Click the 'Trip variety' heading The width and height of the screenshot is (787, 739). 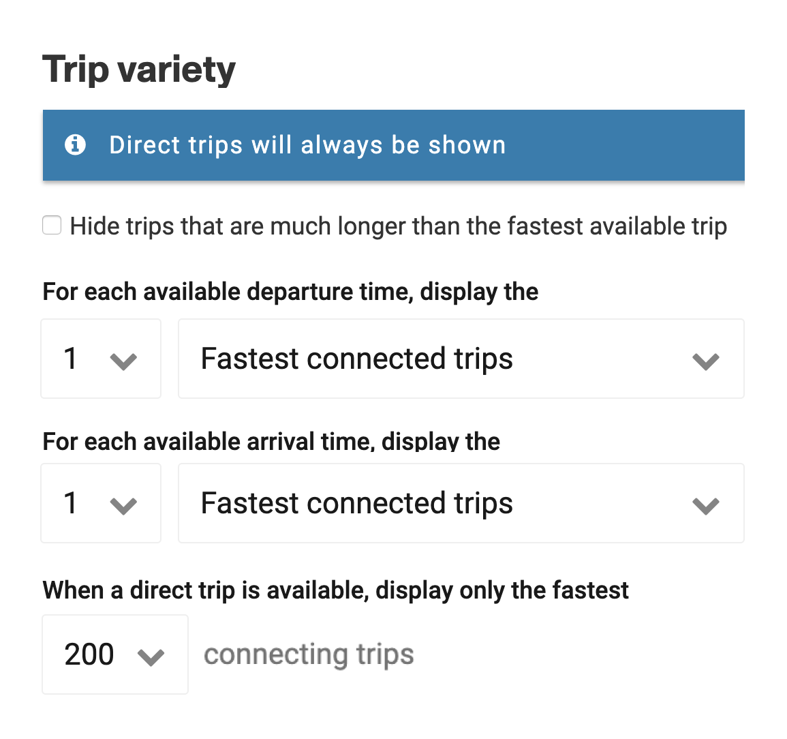point(139,70)
